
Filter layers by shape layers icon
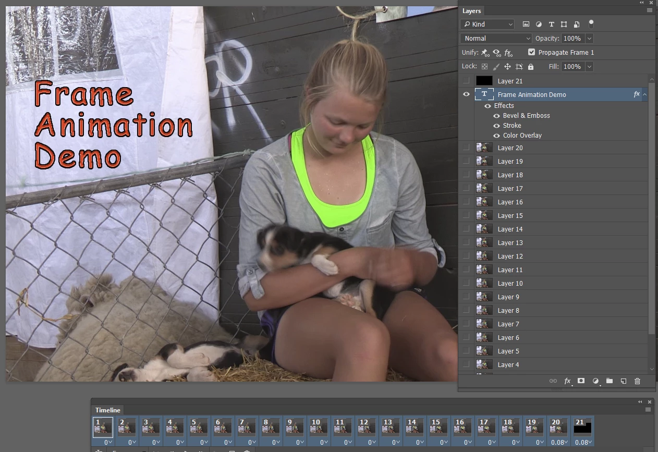click(x=564, y=25)
